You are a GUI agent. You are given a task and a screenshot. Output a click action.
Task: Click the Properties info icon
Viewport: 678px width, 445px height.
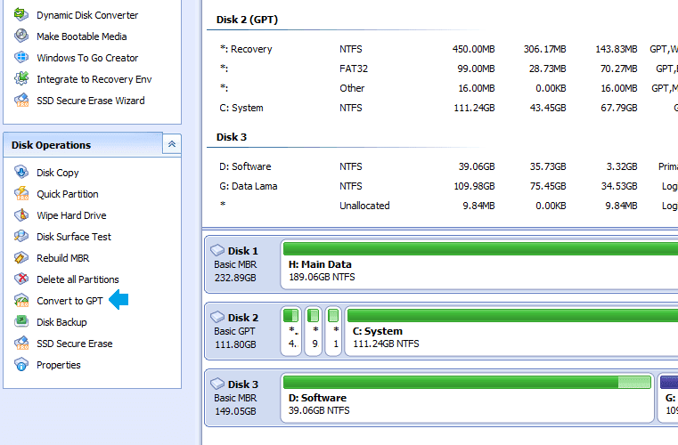point(21,365)
